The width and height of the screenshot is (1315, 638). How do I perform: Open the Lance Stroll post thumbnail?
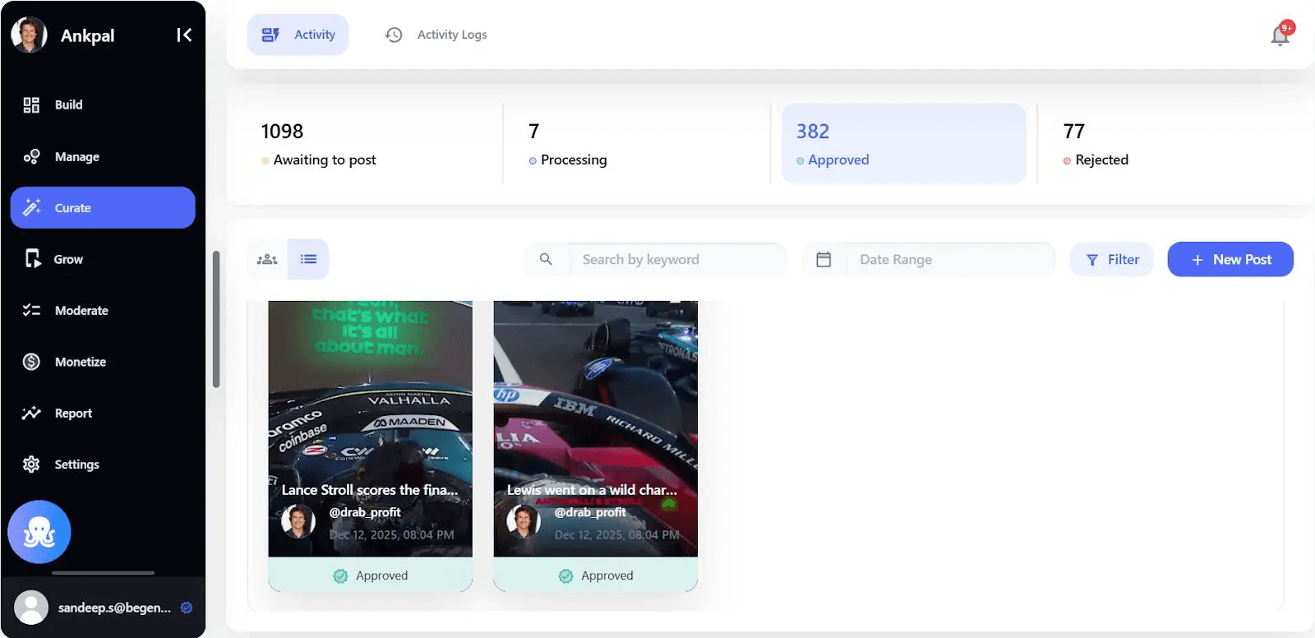pyautogui.click(x=370, y=428)
